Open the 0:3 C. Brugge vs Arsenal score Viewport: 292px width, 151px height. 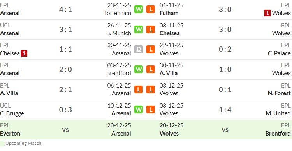click(65, 110)
